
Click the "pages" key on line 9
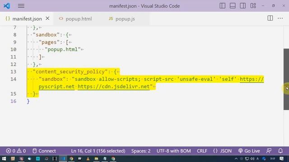point(49,42)
